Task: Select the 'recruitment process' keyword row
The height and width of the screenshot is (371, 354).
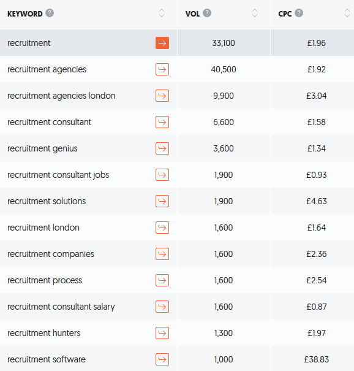Action: tap(177, 280)
